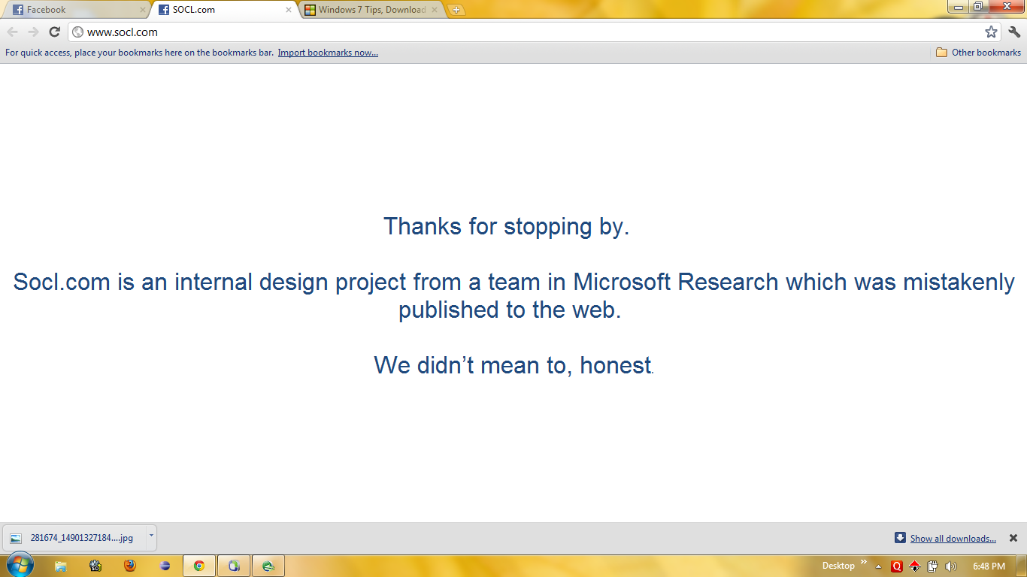
Task: Open the downloaded 281674 jpg file
Action: point(74,538)
